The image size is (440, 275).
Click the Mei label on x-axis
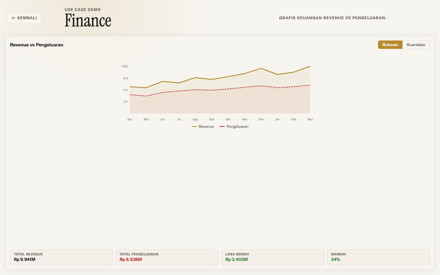tap(146, 119)
